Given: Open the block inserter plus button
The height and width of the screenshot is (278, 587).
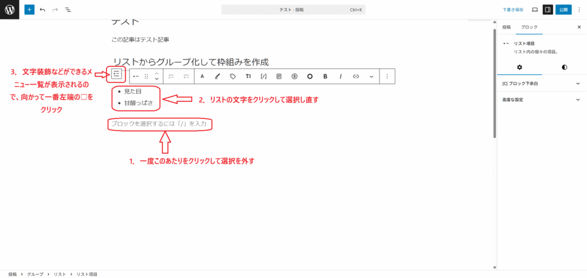Looking at the screenshot, I should click(29, 9).
